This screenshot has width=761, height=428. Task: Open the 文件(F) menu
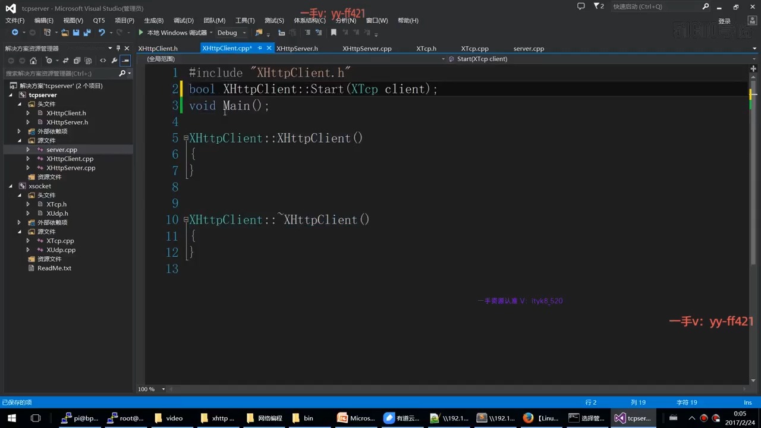[x=15, y=20]
